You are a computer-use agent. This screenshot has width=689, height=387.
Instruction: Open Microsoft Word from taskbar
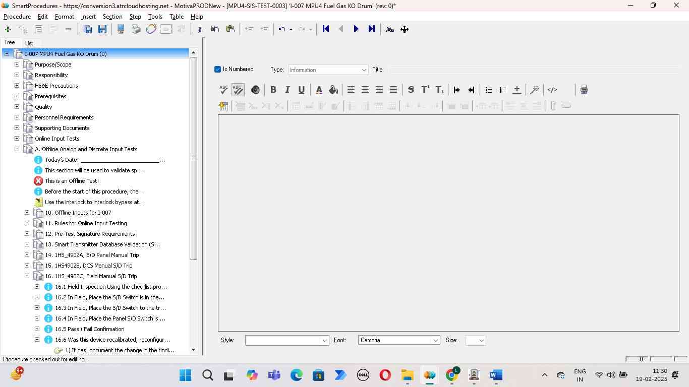496,375
